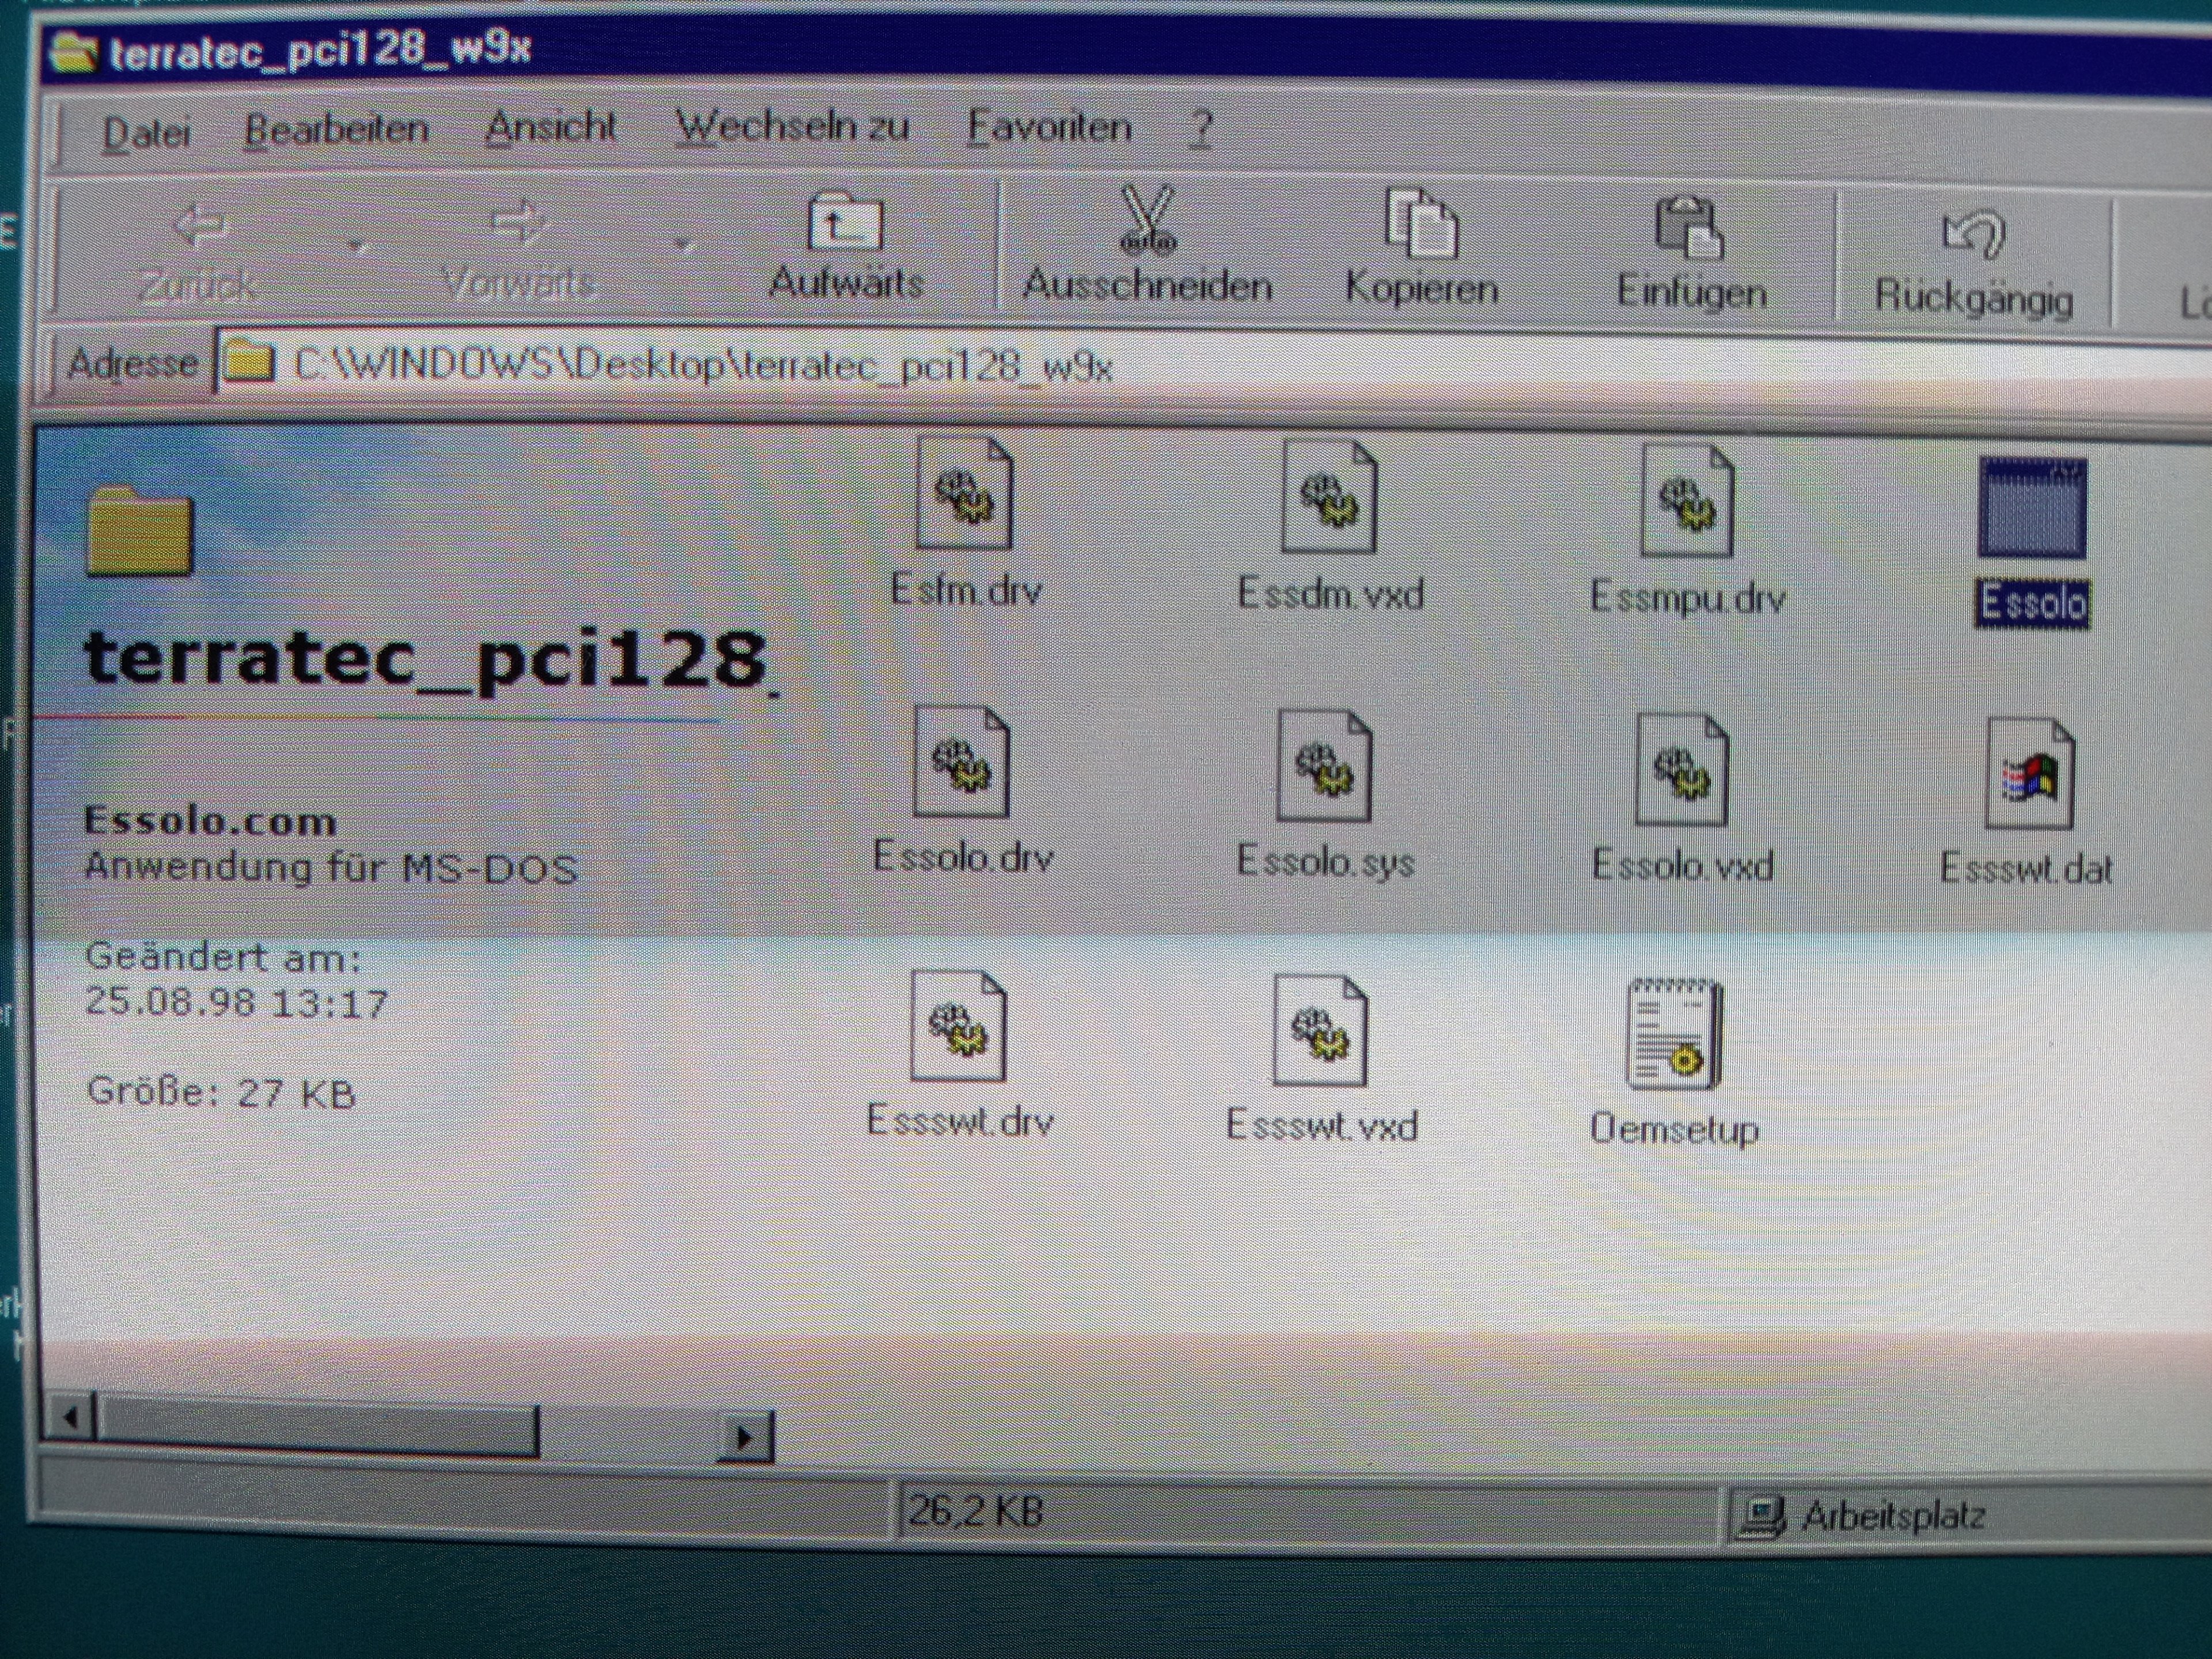This screenshot has width=2212, height=1659.
Task: Click the Einfügen clipboard icon
Action: (x=1689, y=229)
